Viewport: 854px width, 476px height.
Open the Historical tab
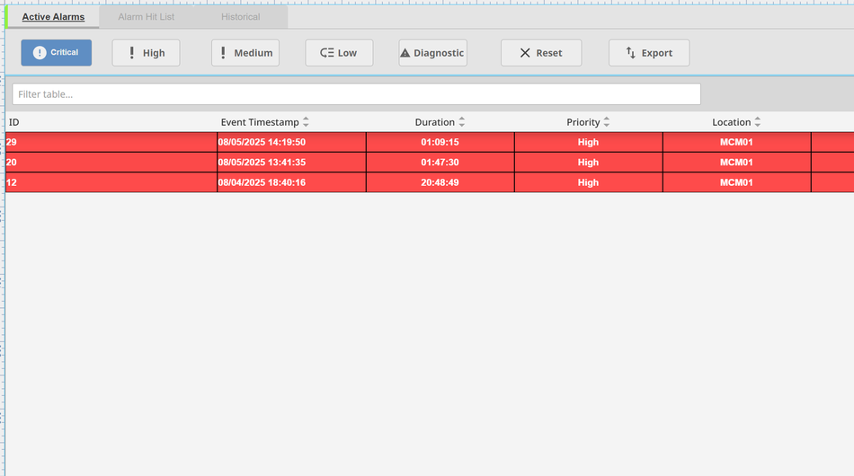[241, 17]
